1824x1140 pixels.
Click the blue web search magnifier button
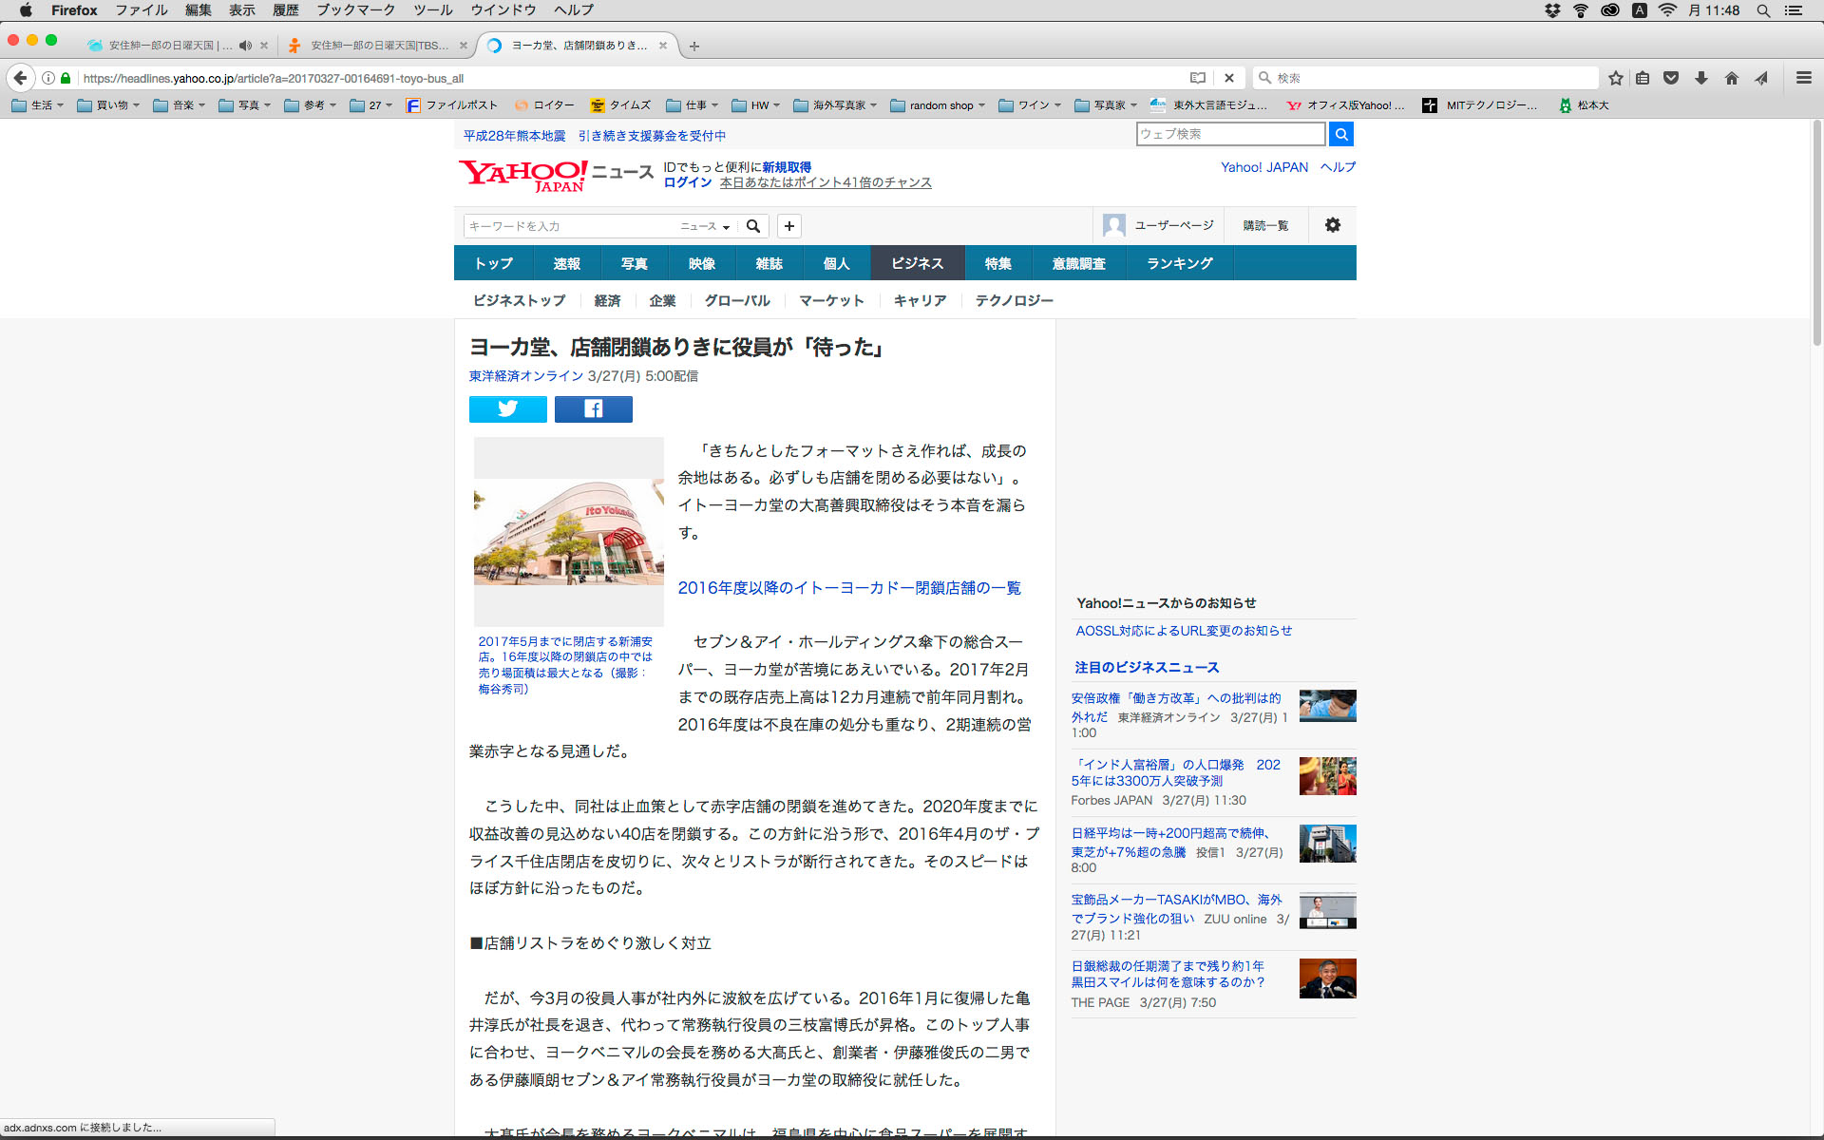(1340, 134)
